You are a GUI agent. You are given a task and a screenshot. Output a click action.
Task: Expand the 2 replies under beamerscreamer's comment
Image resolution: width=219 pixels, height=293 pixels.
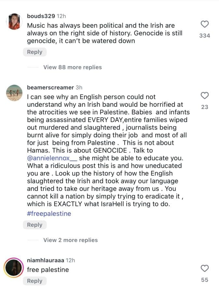[70, 240]
